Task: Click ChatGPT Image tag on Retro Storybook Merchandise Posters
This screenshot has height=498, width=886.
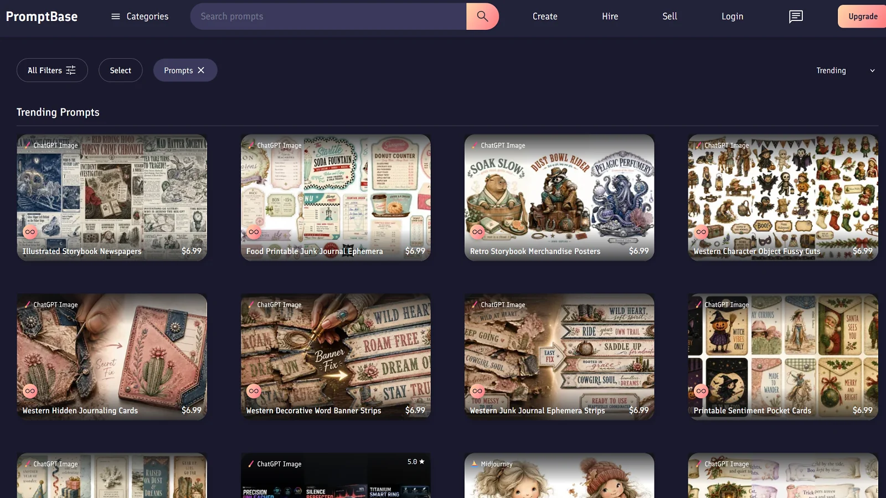Action: click(x=499, y=146)
